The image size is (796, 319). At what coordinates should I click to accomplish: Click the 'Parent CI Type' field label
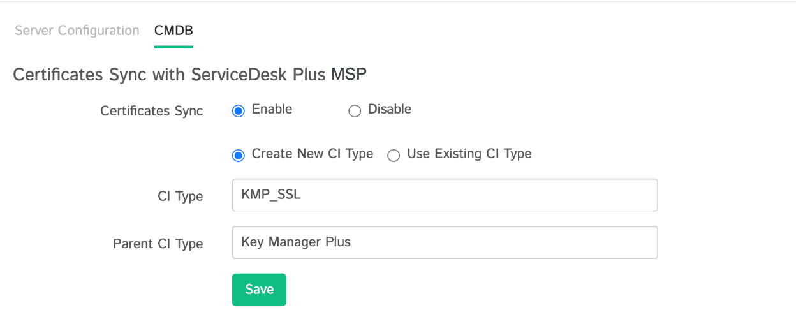click(158, 244)
